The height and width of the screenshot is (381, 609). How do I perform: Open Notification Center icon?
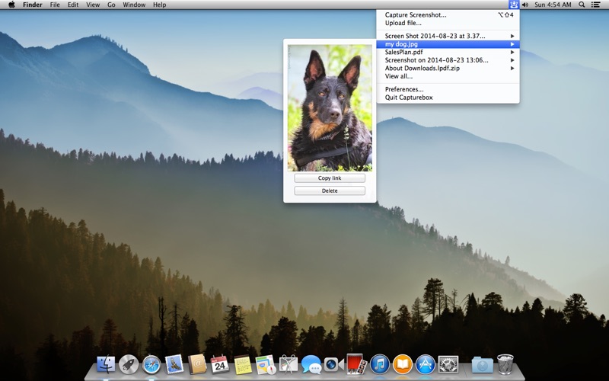(595, 5)
